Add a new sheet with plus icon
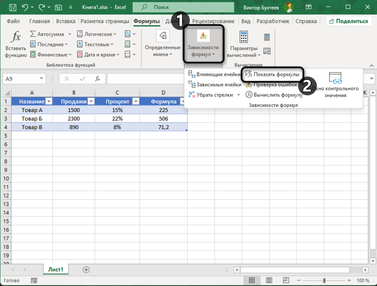The width and height of the screenshot is (377, 286). coord(86,270)
